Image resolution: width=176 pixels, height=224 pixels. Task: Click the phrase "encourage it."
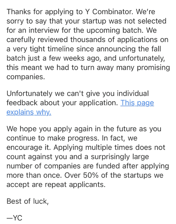point(29,148)
